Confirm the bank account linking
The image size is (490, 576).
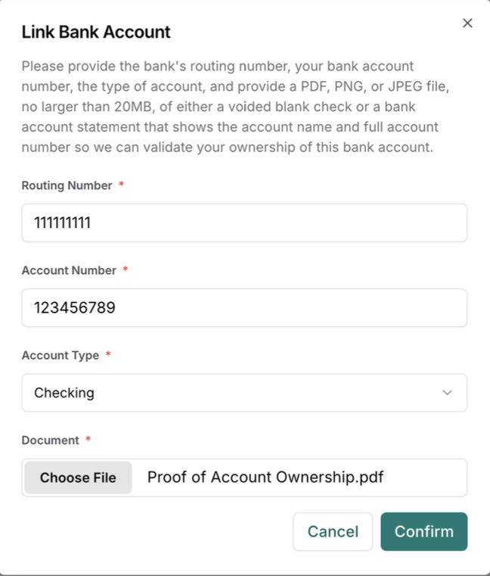coord(424,531)
